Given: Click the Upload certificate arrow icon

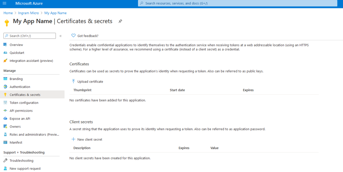Looking at the screenshot, I should pyautogui.click(x=73, y=81).
